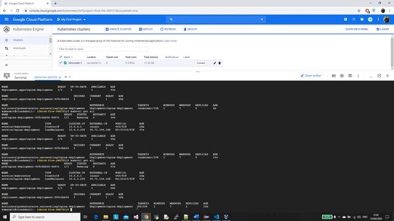The width and height of the screenshot is (394, 221).
Task: Launch Microsoft Edge from the taskbar
Action: [96, 217]
